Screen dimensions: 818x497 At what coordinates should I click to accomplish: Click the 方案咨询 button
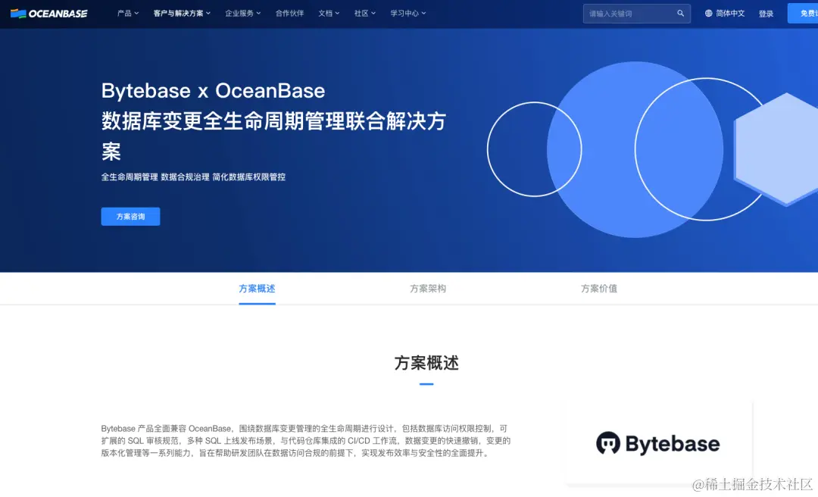pyautogui.click(x=130, y=216)
